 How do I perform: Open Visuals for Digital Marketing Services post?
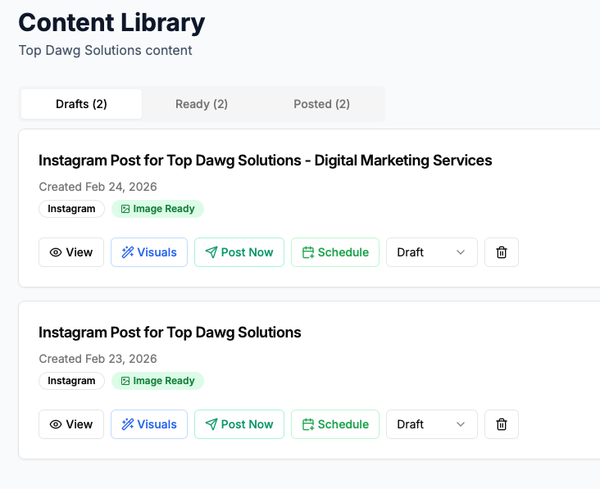(x=149, y=252)
